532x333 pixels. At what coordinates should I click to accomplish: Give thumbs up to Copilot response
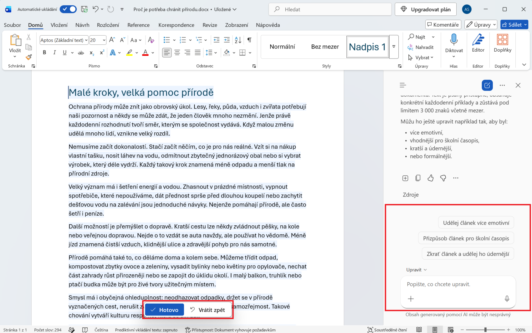click(430, 178)
